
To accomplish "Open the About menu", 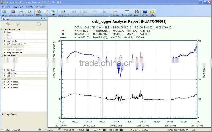I will (x=40, y=7).
